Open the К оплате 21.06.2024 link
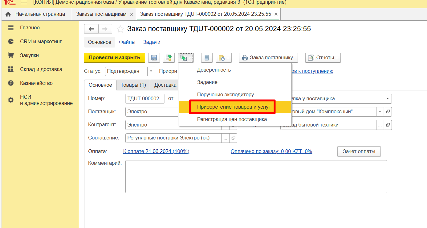 click(156, 151)
